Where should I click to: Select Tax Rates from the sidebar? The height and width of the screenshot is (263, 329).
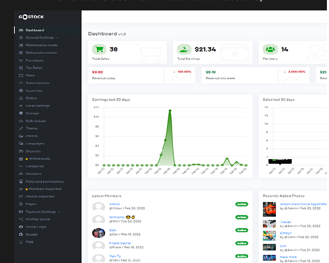click(x=34, y=68)
